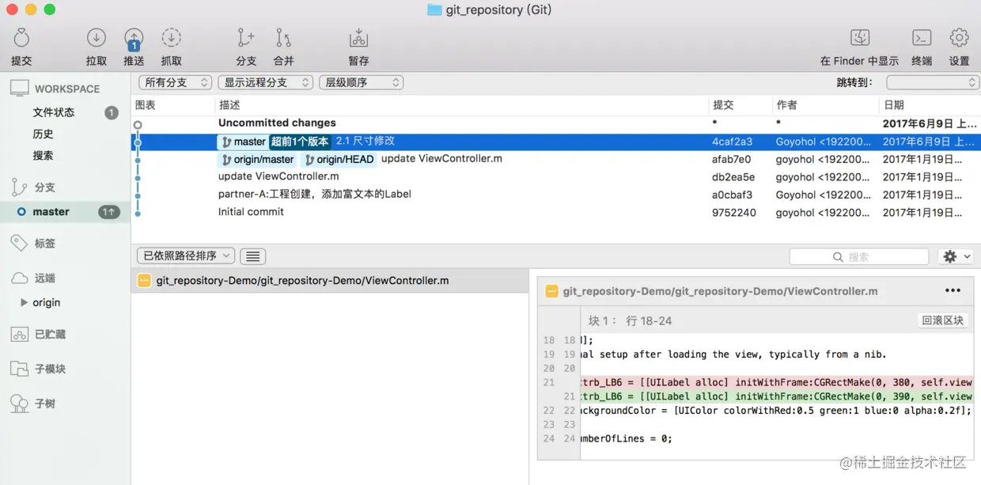Open repository Settings (设置) gear icon
Viewport: 981px width, 485px height.
coord(960,38)
